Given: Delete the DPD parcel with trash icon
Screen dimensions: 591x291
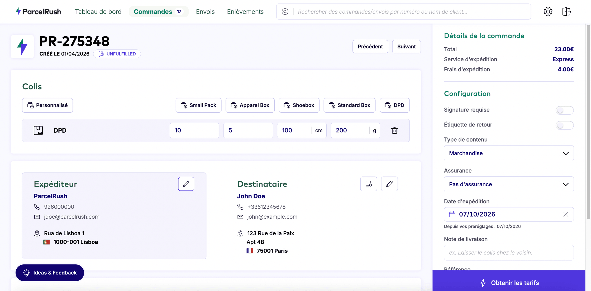Looking at the screenshot, I should click(394, 131).
